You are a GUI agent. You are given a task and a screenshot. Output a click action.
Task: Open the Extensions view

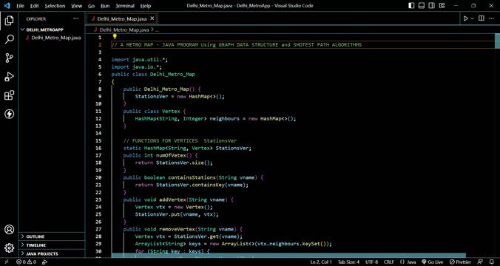click(10, 95)
